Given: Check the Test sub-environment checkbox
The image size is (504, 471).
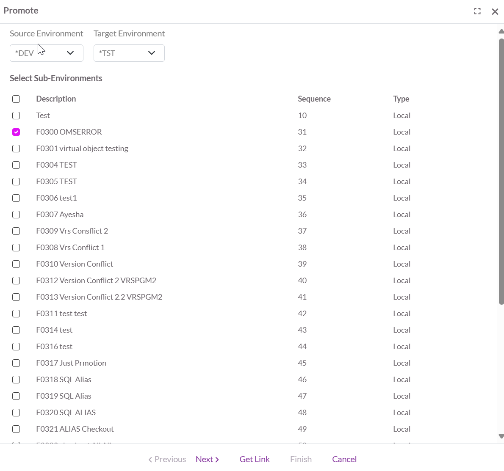Looking at the screenshot, I should tap(16, 116).
